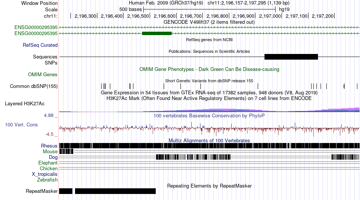This screenshot has height=200, width=360.
Task: Click the 4.88 PhyloP upper value
Action: (49, 115)
